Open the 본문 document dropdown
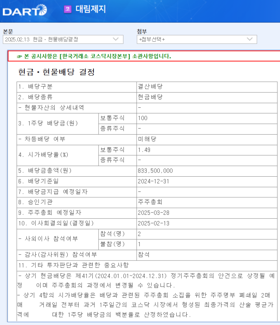 click(63, 40)
